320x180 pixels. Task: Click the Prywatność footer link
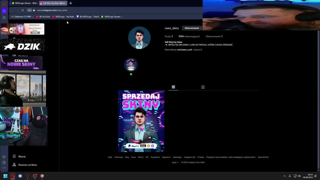point(155,157)
